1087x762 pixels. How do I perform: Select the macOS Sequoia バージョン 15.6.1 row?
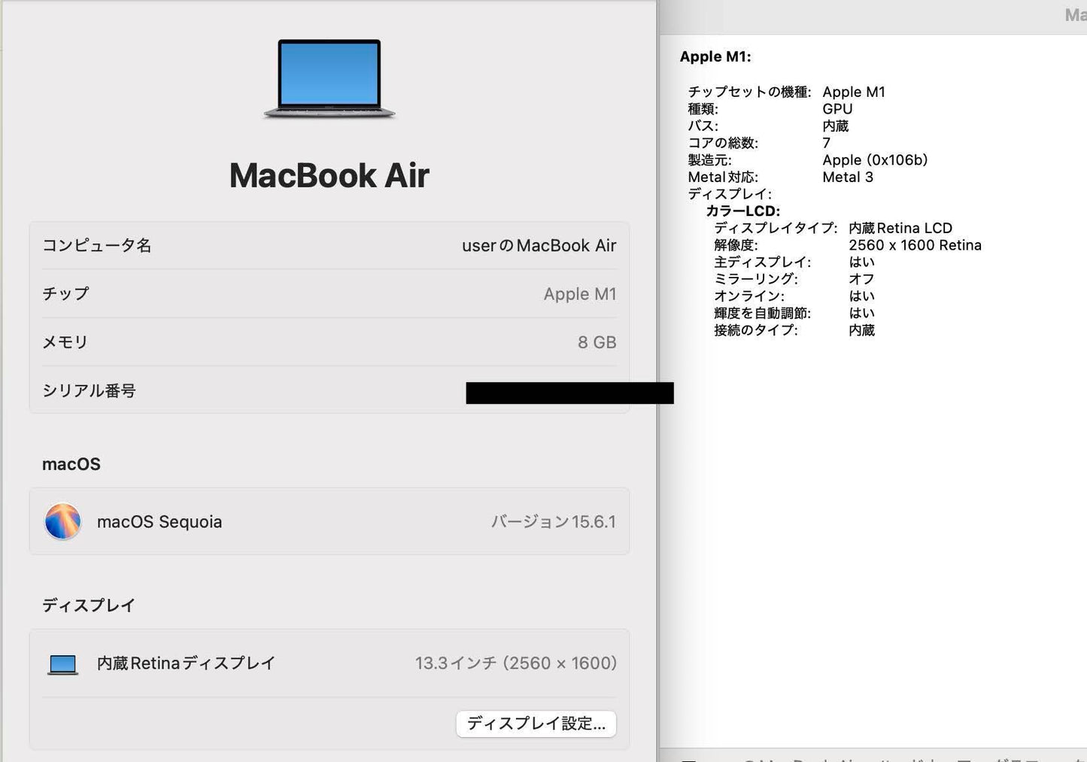pos(329,521)
